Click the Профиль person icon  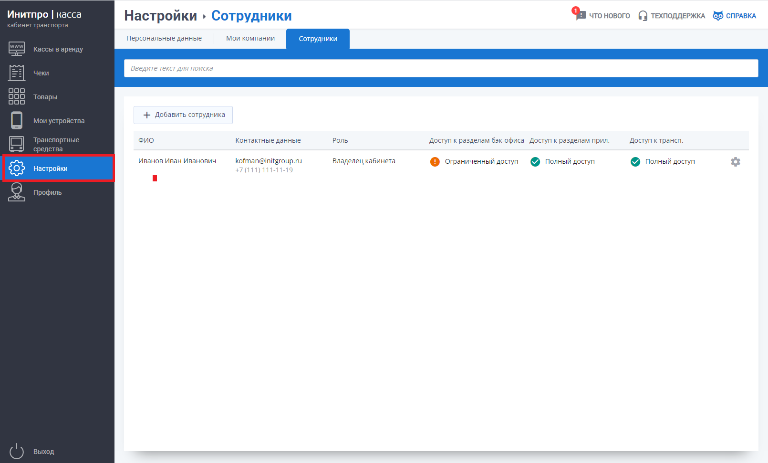(x=17, y=192)
